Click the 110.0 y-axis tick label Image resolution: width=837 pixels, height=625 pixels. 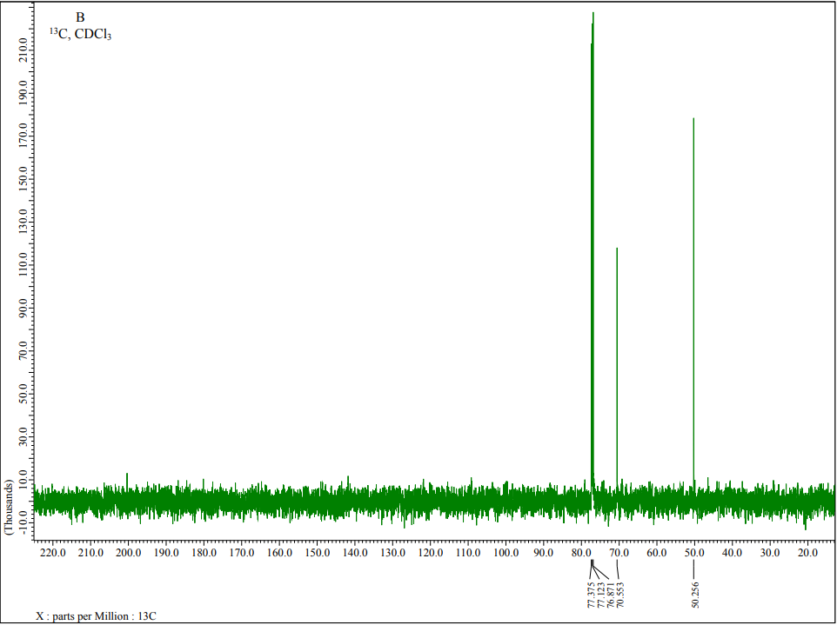click(23, 266)
